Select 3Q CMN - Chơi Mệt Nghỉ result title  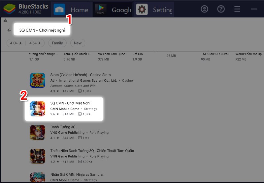70,103
